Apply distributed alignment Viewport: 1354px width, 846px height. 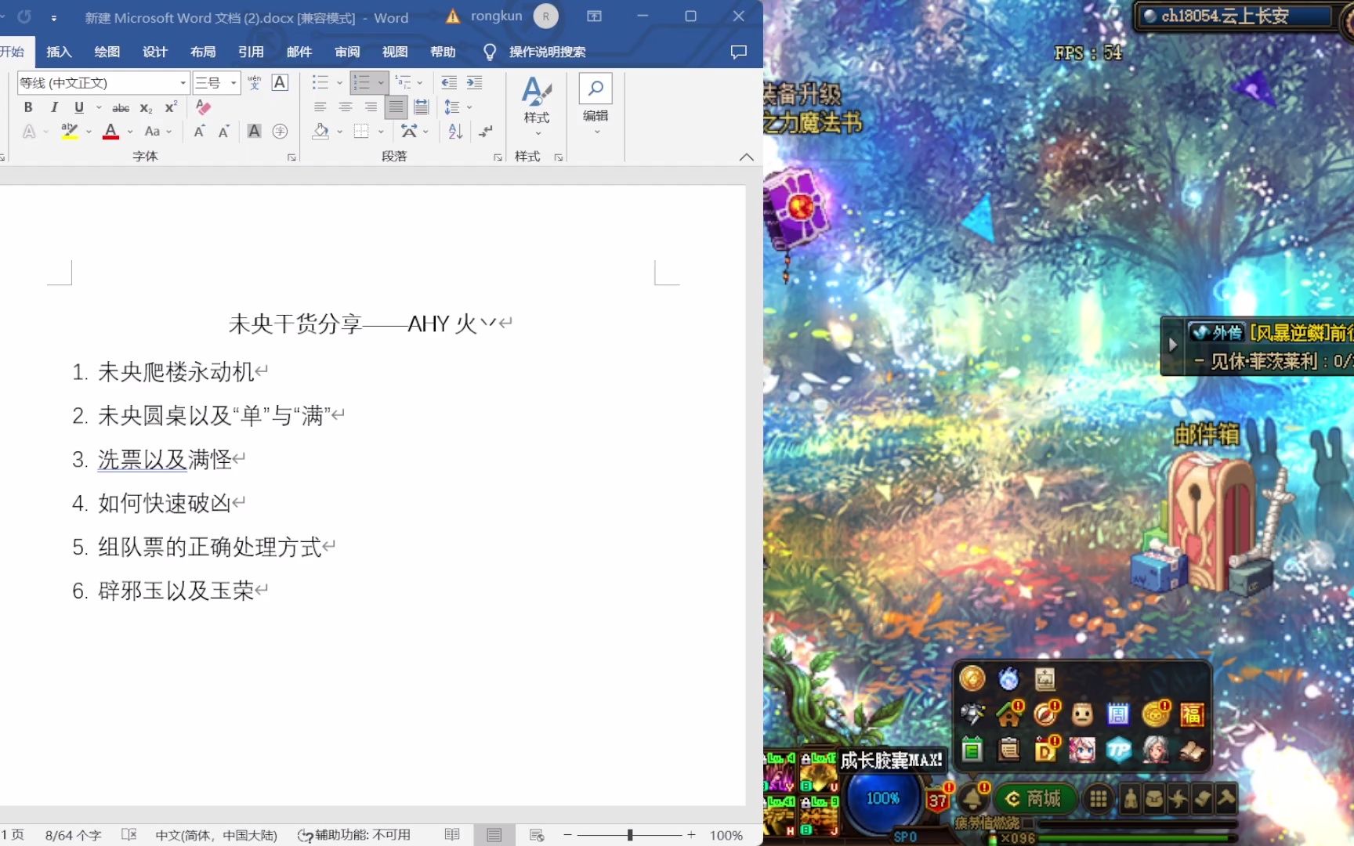point(422,107)
